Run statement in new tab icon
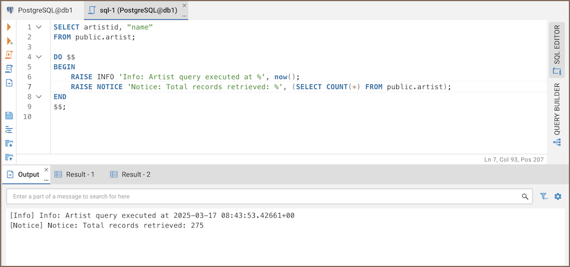This screenshot has height=267, width=570. coord(9,41)
